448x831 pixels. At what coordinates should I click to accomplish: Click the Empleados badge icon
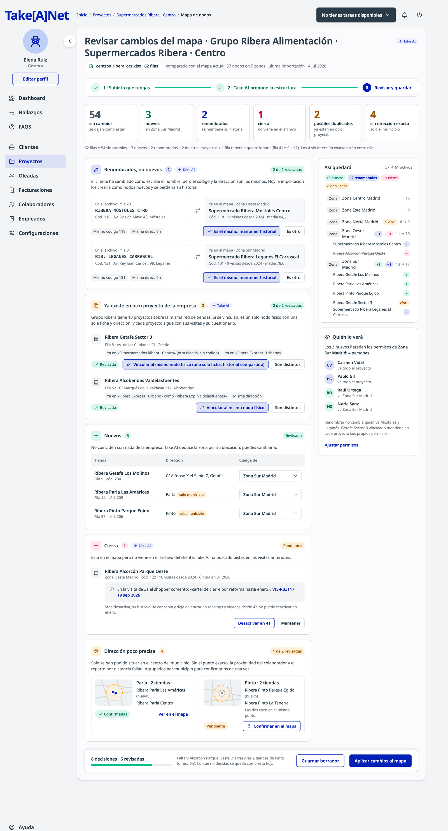tap(12, 219)
